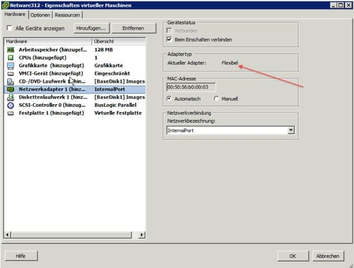Click the CD-/DVD-Laufwerk disc icon

click(x=11, y=81)
